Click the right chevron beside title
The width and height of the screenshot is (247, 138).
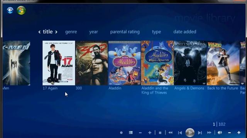click(56, 32)
